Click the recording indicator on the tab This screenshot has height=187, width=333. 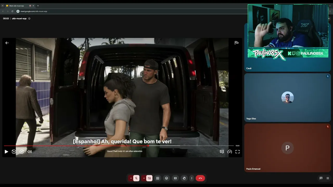(x=30, y=6)
